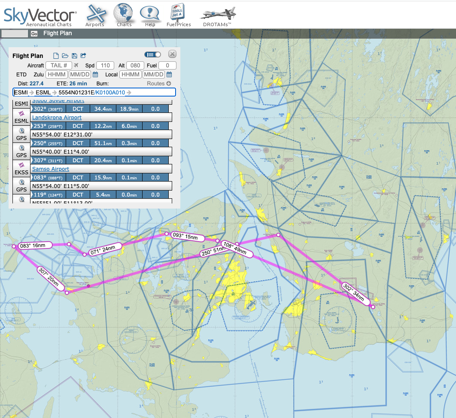Select the N55°40.00' E11°4.00' waypoint row

[101, 152]
